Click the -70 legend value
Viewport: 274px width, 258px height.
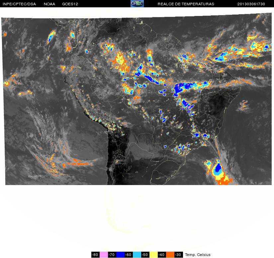point(112,254)
